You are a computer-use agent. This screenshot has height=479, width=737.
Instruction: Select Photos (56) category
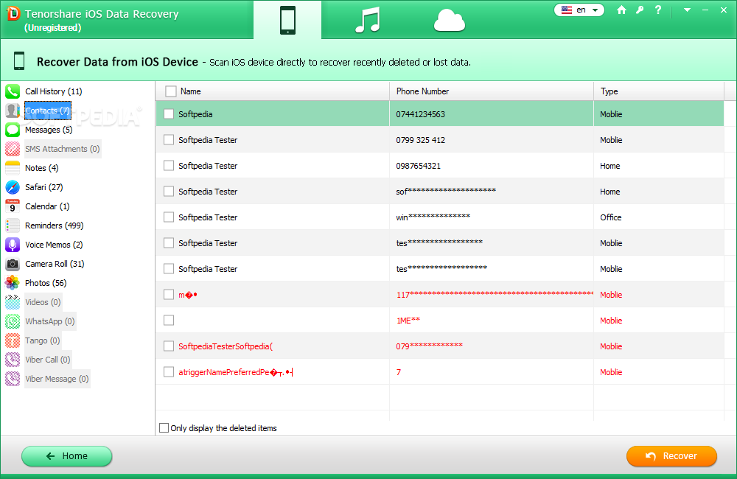pos(46,283)
